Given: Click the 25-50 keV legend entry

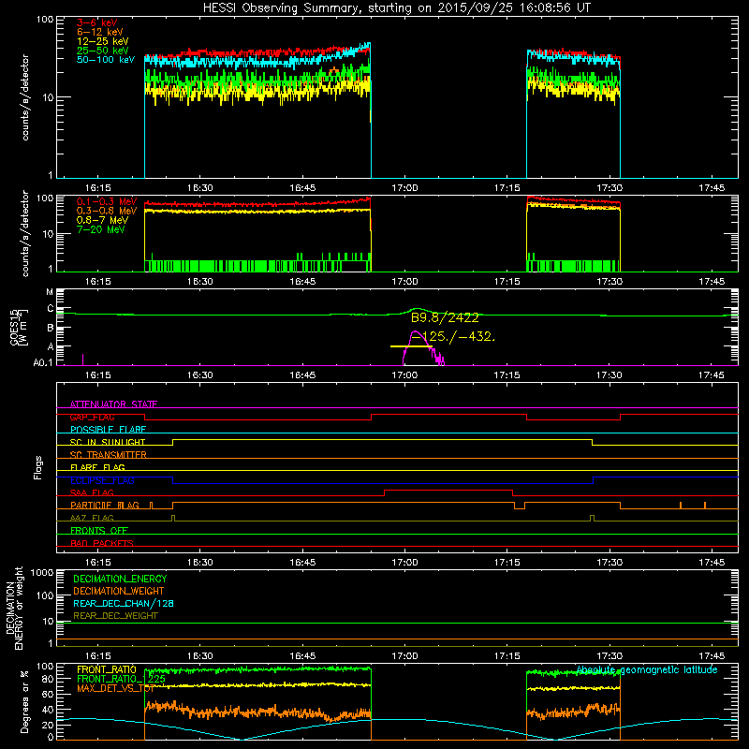Looking at the screenshot, I should click(x=103, y=51).
